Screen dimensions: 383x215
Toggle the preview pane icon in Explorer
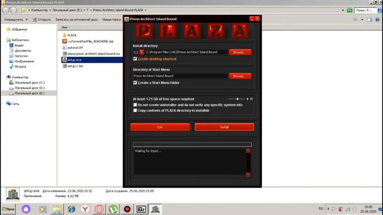[370, 20]
